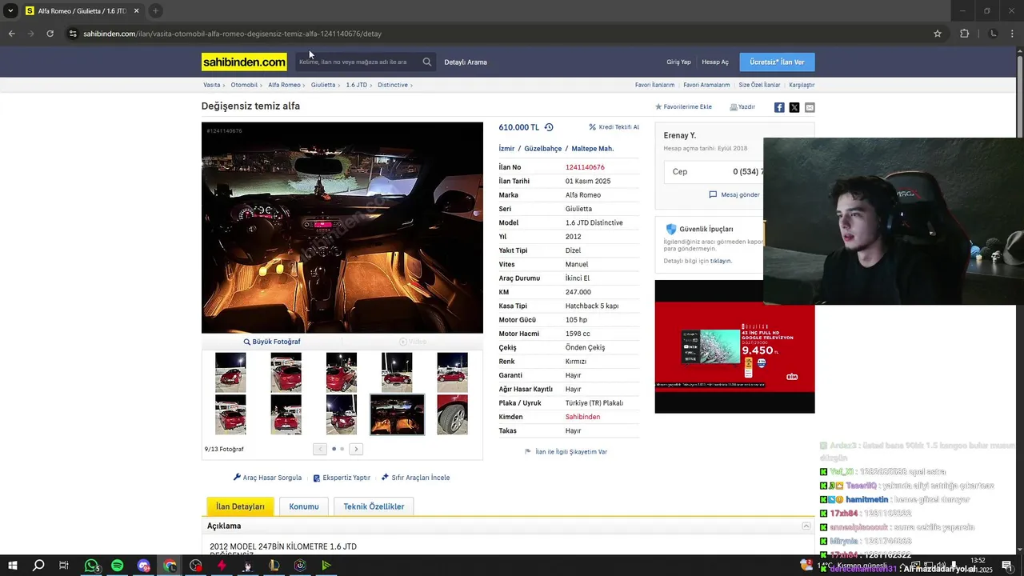Open 1.6 JTD breadcrumb
This screenshot has height=576, width=1024.
tap(356, 85)
